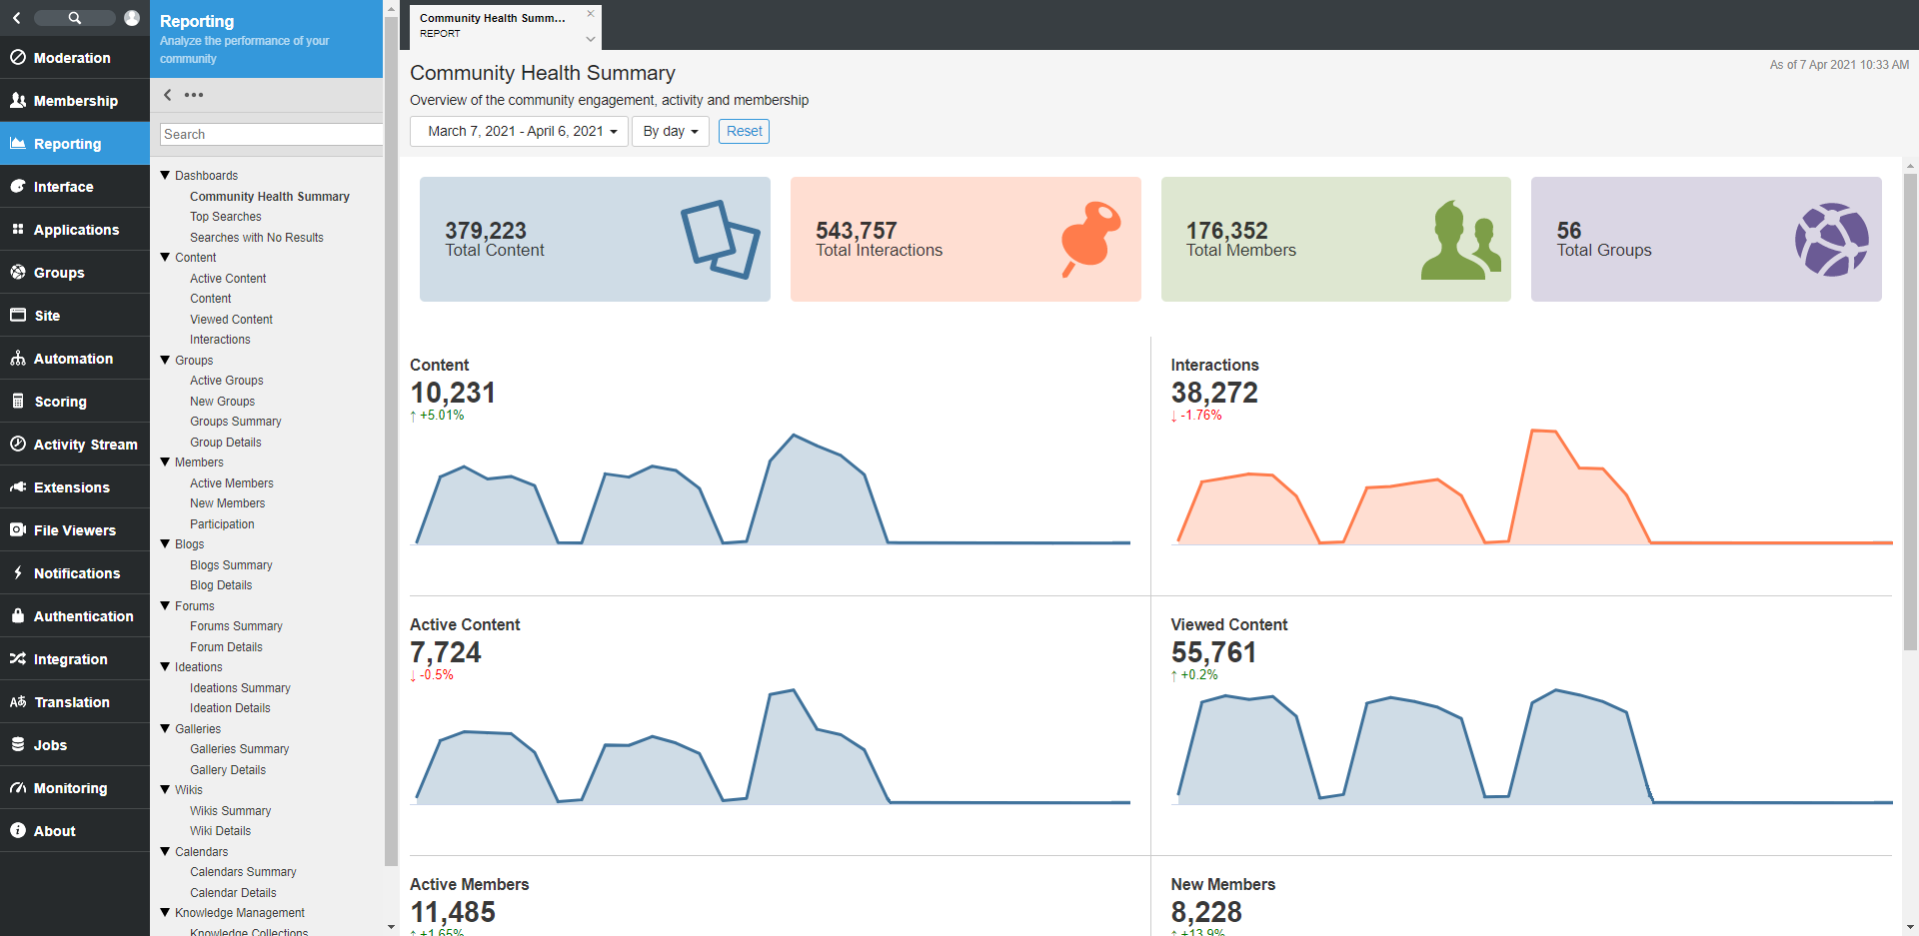This screenshot has height=936, width=1919.
Task: Collapse the Content tree section
Action: (165, 257)
